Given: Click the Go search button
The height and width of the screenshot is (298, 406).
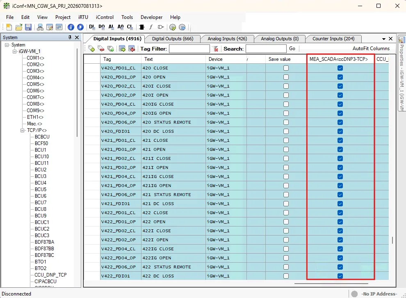Looking at the screenshot, I should click(x=292, y=49).
